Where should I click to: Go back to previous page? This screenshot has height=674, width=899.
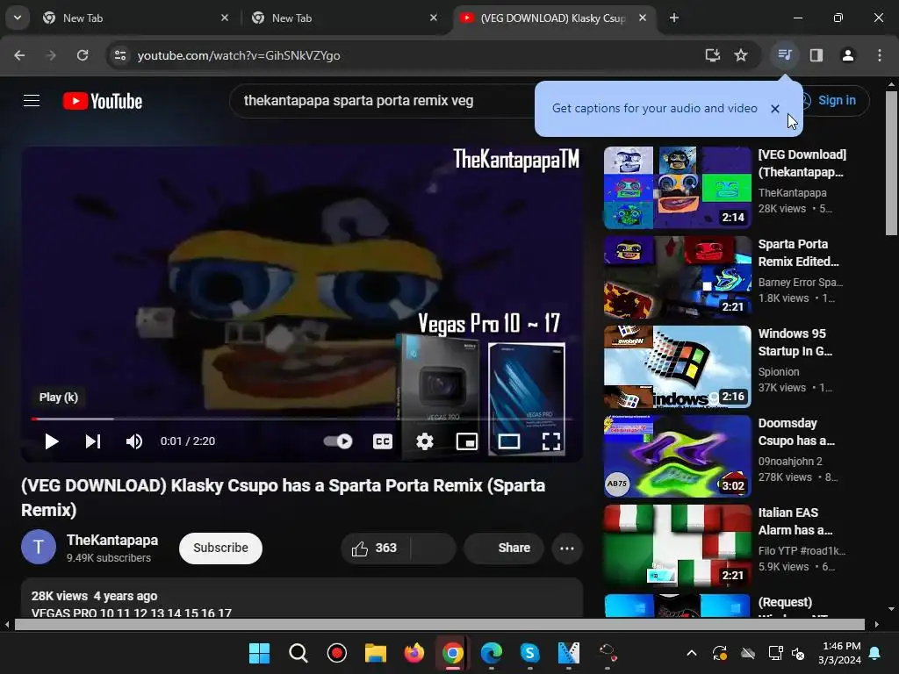pos(19,55)
